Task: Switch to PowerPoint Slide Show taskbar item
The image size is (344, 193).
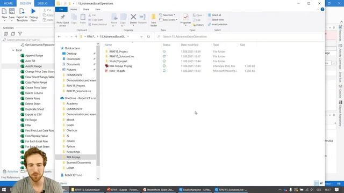Action: (159, 190)
